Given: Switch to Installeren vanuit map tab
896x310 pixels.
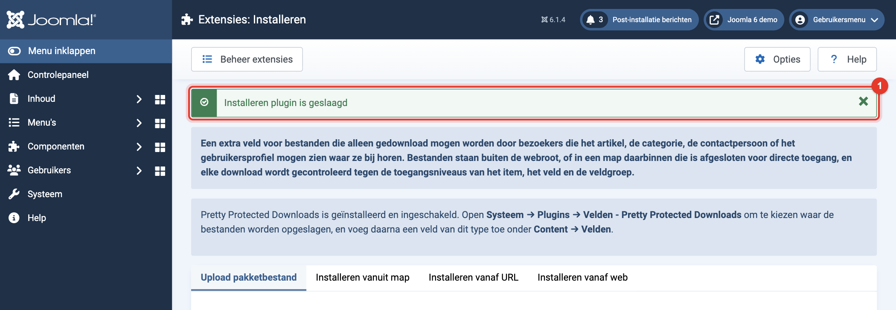Looking at the screenshot, I should coord(363,278).
